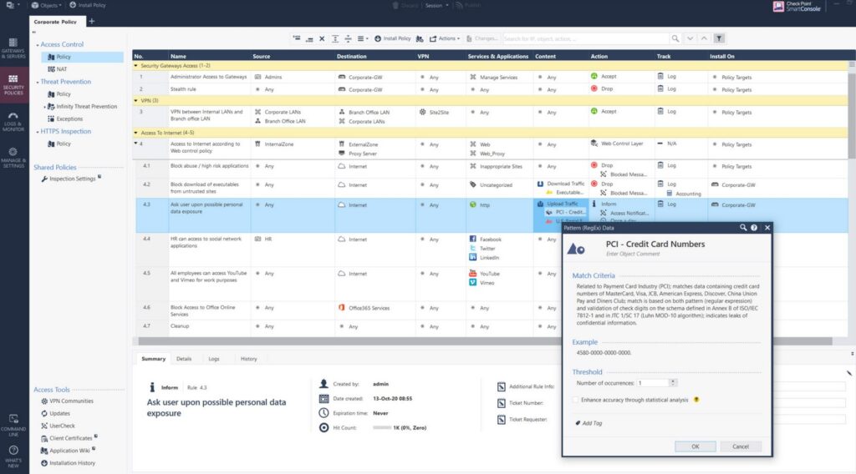The width and height of the screenshot is (856, 474).
Task: Collapse HTTPS Inspection tree node
Action: click(37, 132)
